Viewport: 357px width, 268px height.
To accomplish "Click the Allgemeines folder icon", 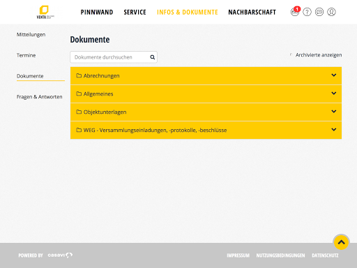I will (79, 94).
